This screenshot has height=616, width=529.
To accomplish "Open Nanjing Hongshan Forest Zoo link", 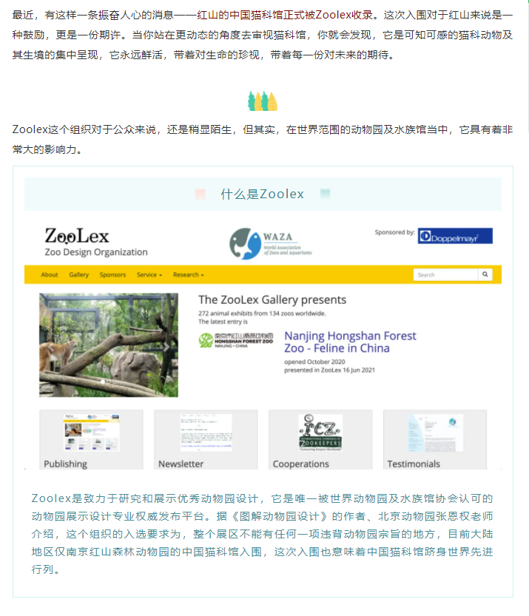I will pyautogui.click(x=350, y=342).
